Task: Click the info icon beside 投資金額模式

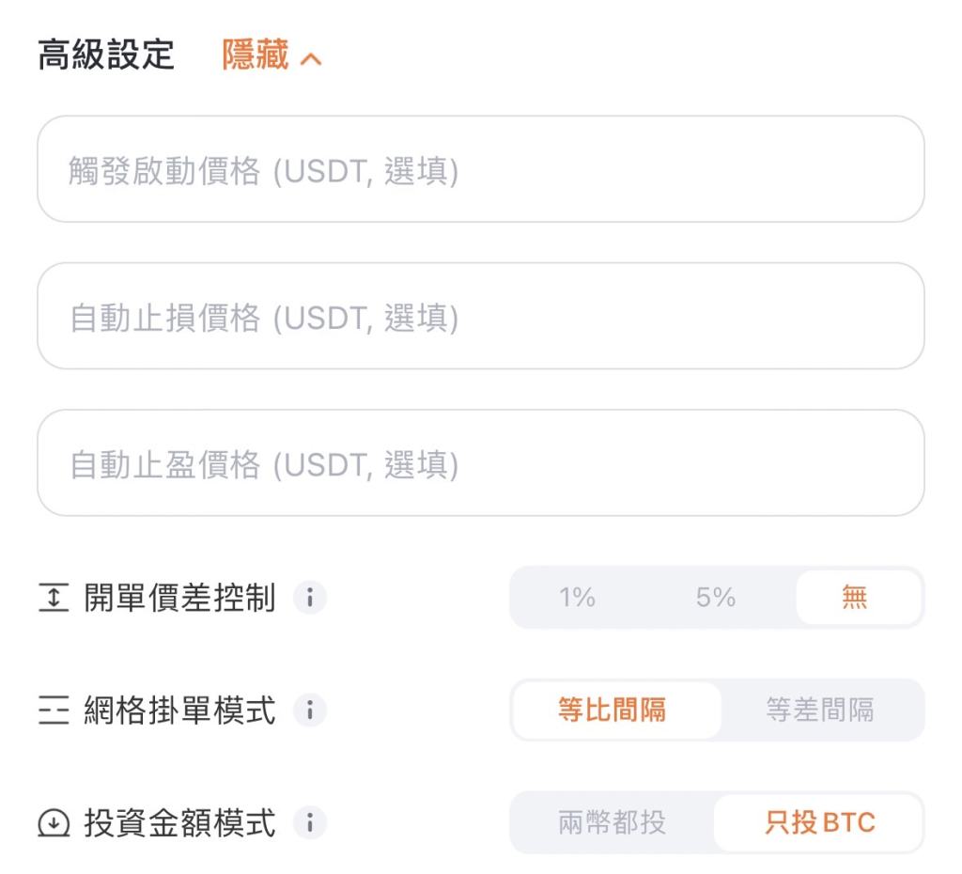Action: 310,823
